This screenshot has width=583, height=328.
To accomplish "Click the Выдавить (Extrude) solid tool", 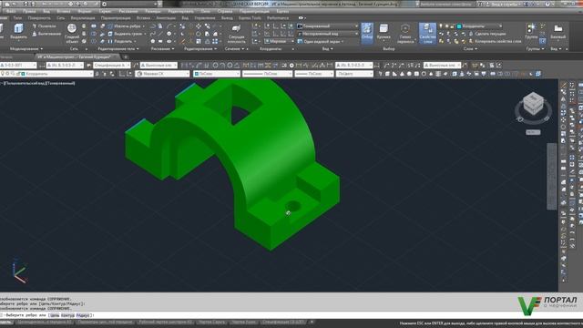I will pos(18,31).
